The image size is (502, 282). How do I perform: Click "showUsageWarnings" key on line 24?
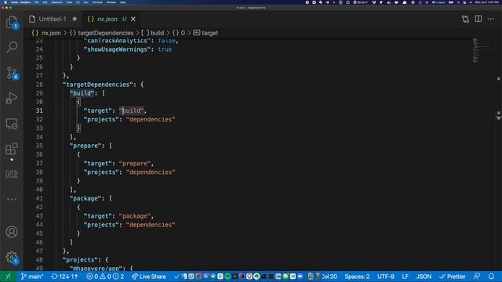117,49
